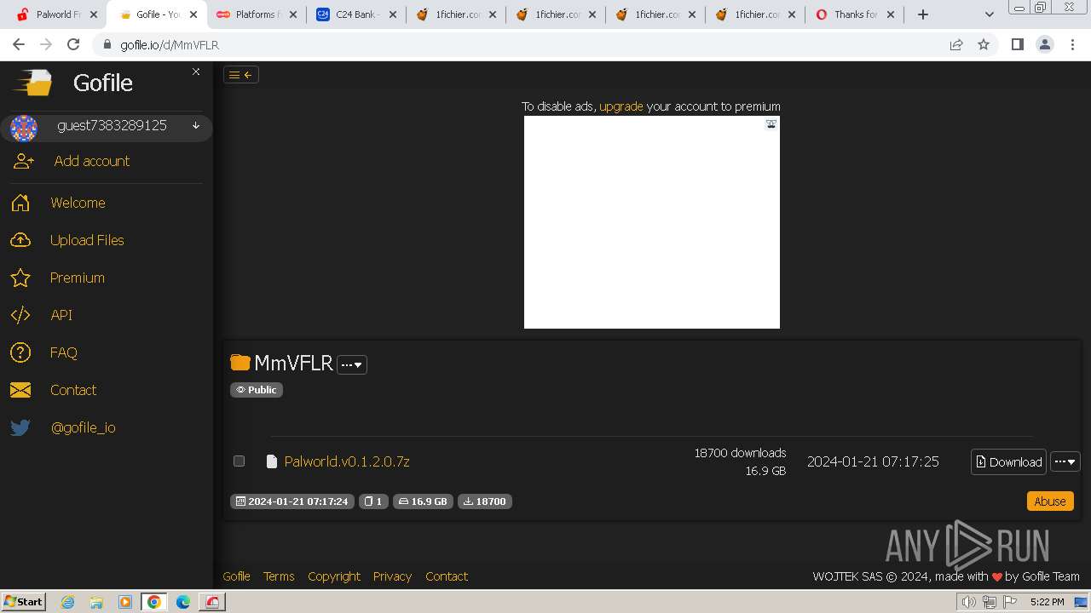Screen dimensions: 1091x613
Task: Click the 2024-01-21 07:17:24 creation date badge
Action: [x=292, y=501]
